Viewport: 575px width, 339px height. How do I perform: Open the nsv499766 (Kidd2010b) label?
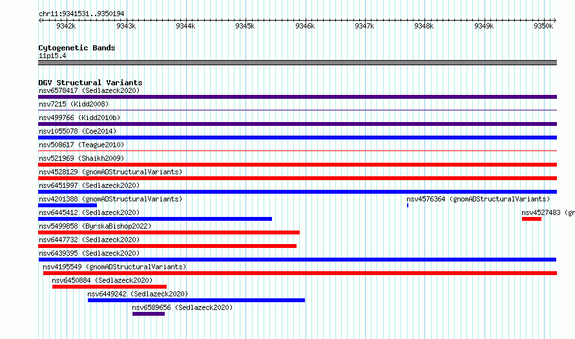pyautogui.click(x=79, y=118)
